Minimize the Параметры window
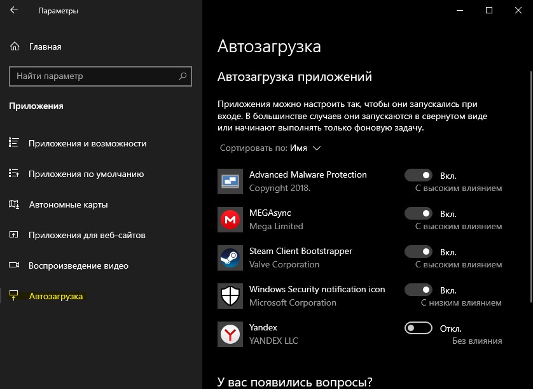Viewport: 533px width, 389px height. click(x=460, y=10)
